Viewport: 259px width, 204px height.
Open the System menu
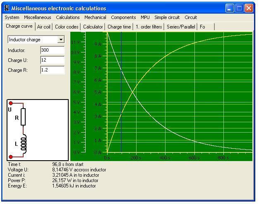pos(12,17)
